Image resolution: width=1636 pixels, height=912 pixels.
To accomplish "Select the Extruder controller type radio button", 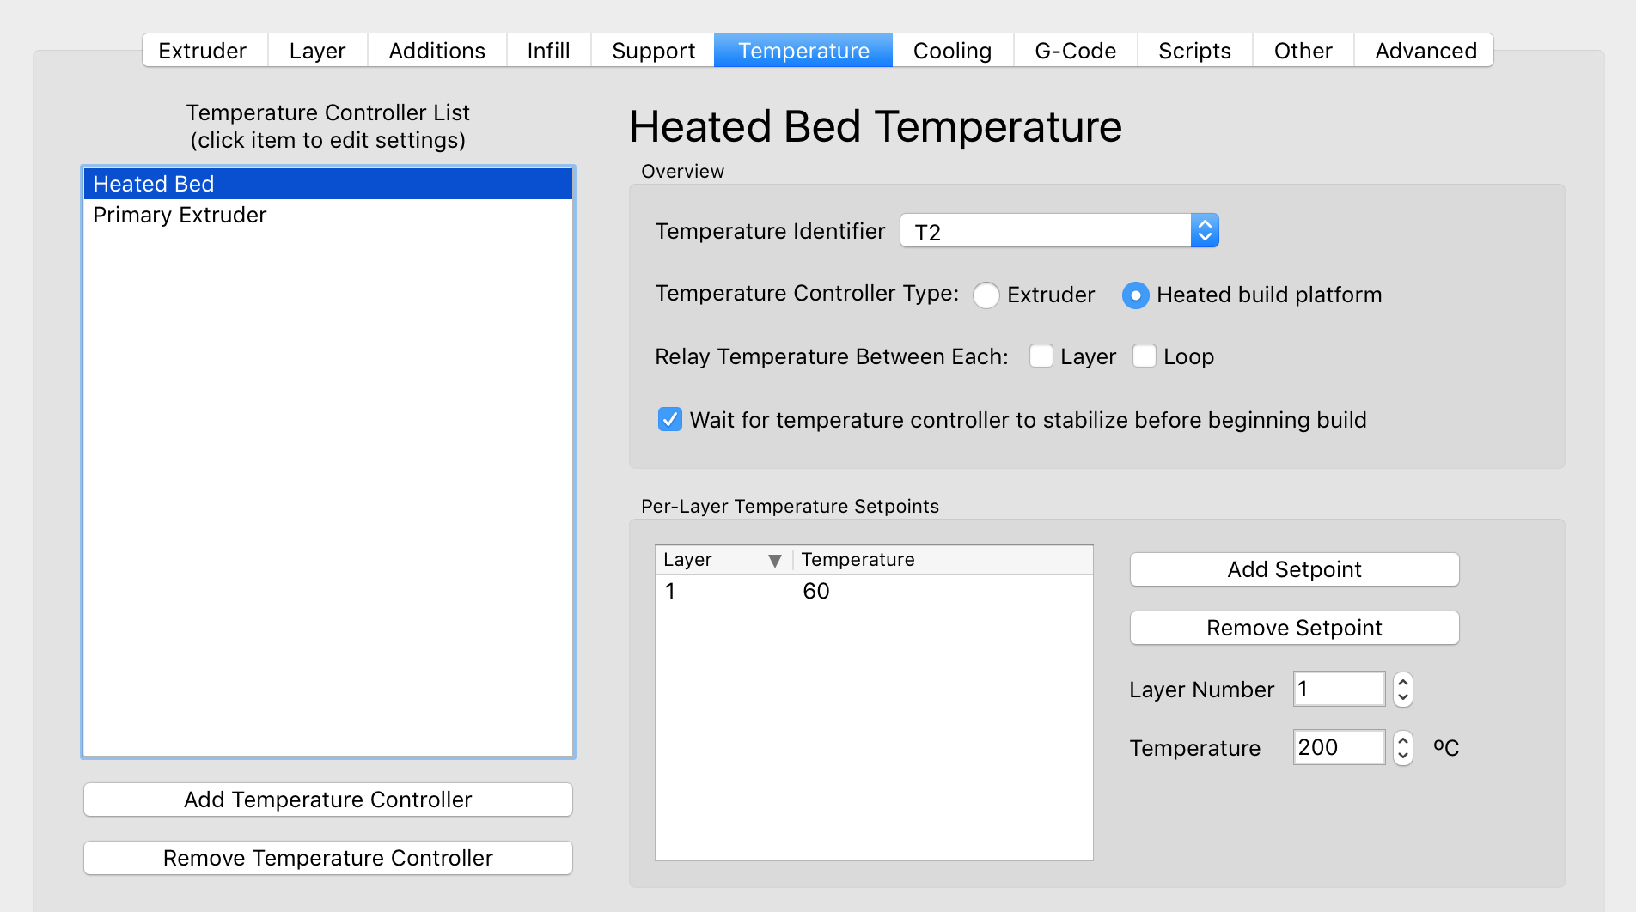I will tap(986, 295).
